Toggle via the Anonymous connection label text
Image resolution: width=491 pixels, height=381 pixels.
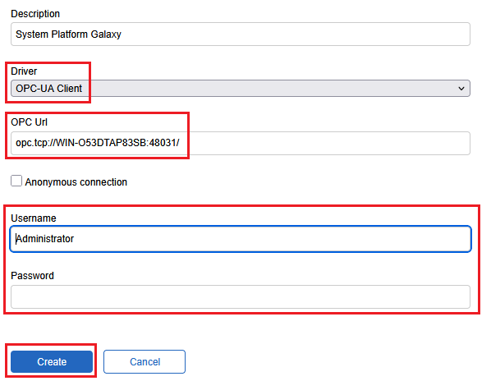[76, 182]
